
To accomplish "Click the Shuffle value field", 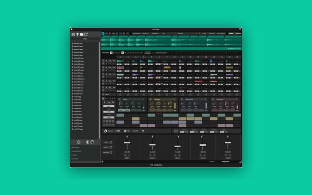I will tap(143, 131).
